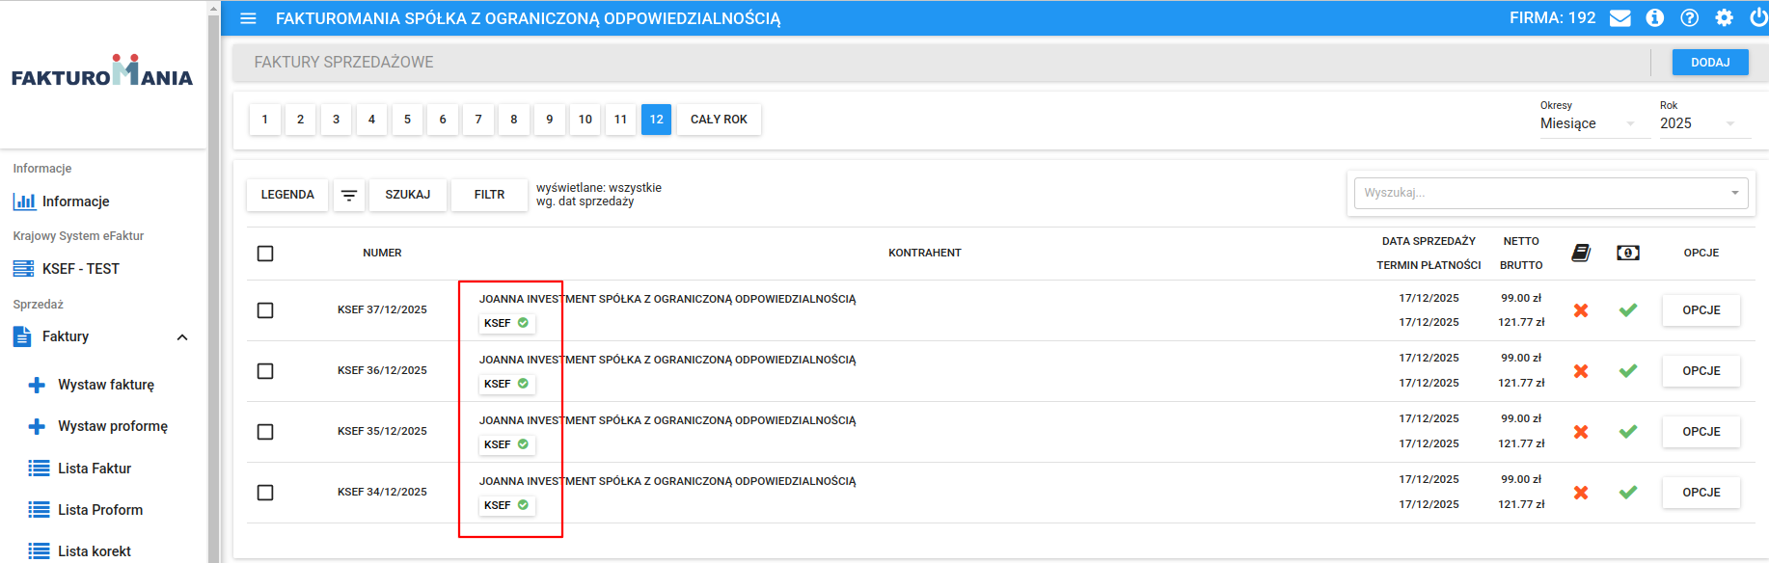Select the CAŁY ROK tab
Image resolution: width=1769 pixels, height=563 pixels.
719,120
